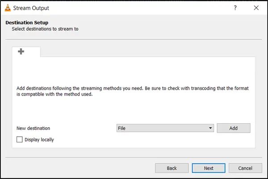
Task: Open the plus tab to add destination
Action: click(21, 52)
